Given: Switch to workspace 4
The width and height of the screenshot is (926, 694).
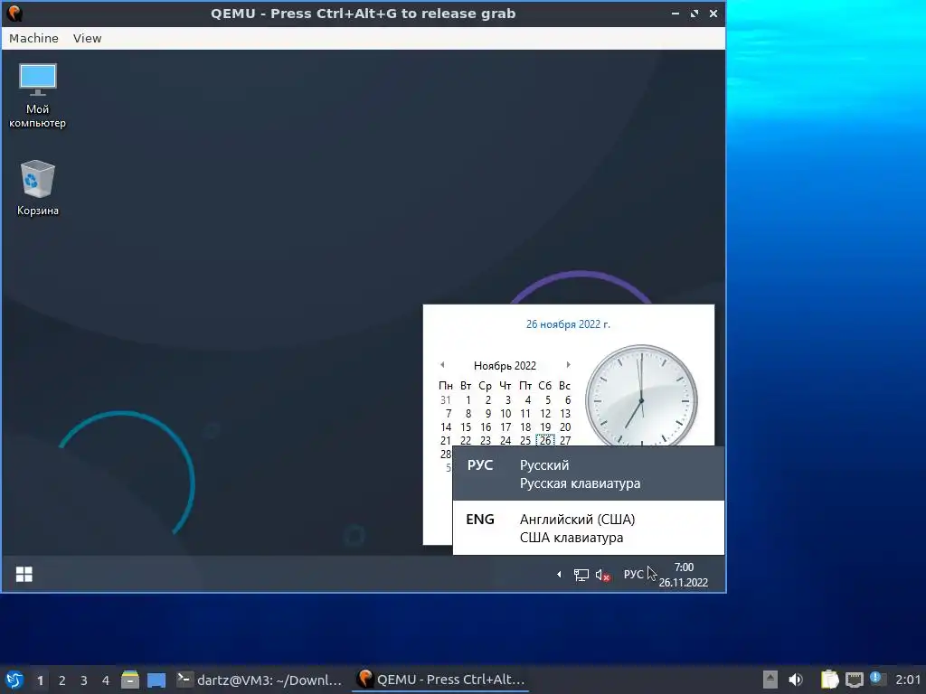Looking at the screenshot, I should (x=106, y=680).
